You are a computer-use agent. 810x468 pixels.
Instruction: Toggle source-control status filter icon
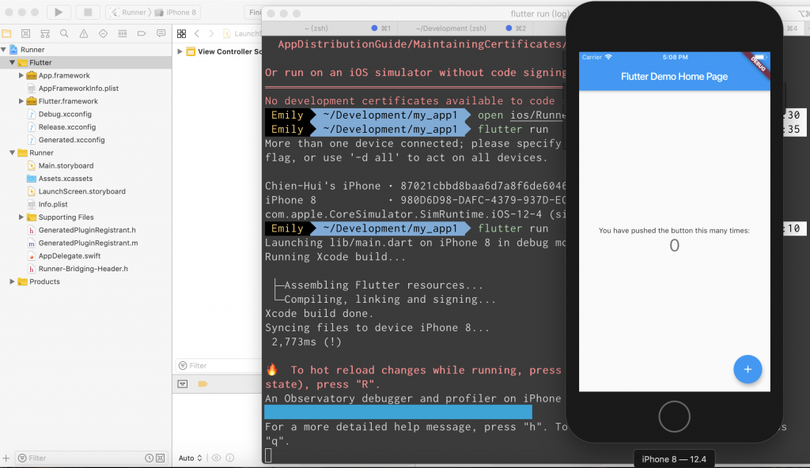click(161, 459)
